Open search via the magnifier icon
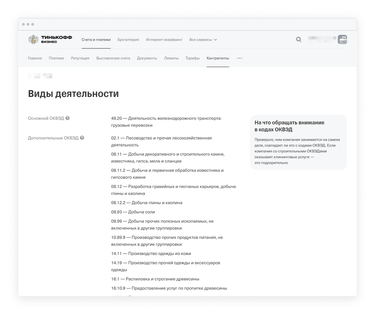This screenshot has width=375, height=315. [x=298, y=39]
